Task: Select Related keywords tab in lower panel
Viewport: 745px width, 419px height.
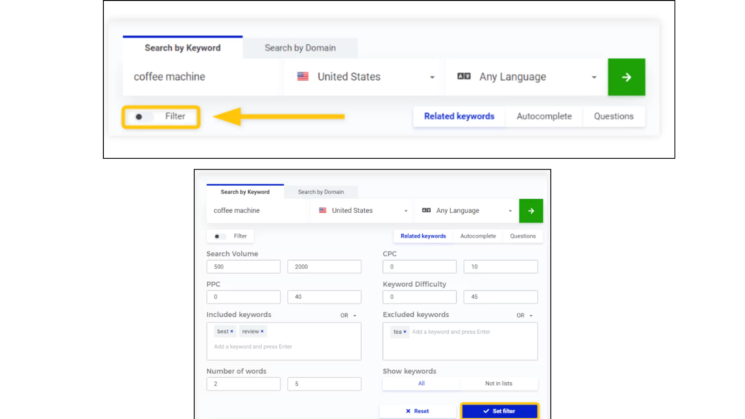Action: (x=423, y=236)
